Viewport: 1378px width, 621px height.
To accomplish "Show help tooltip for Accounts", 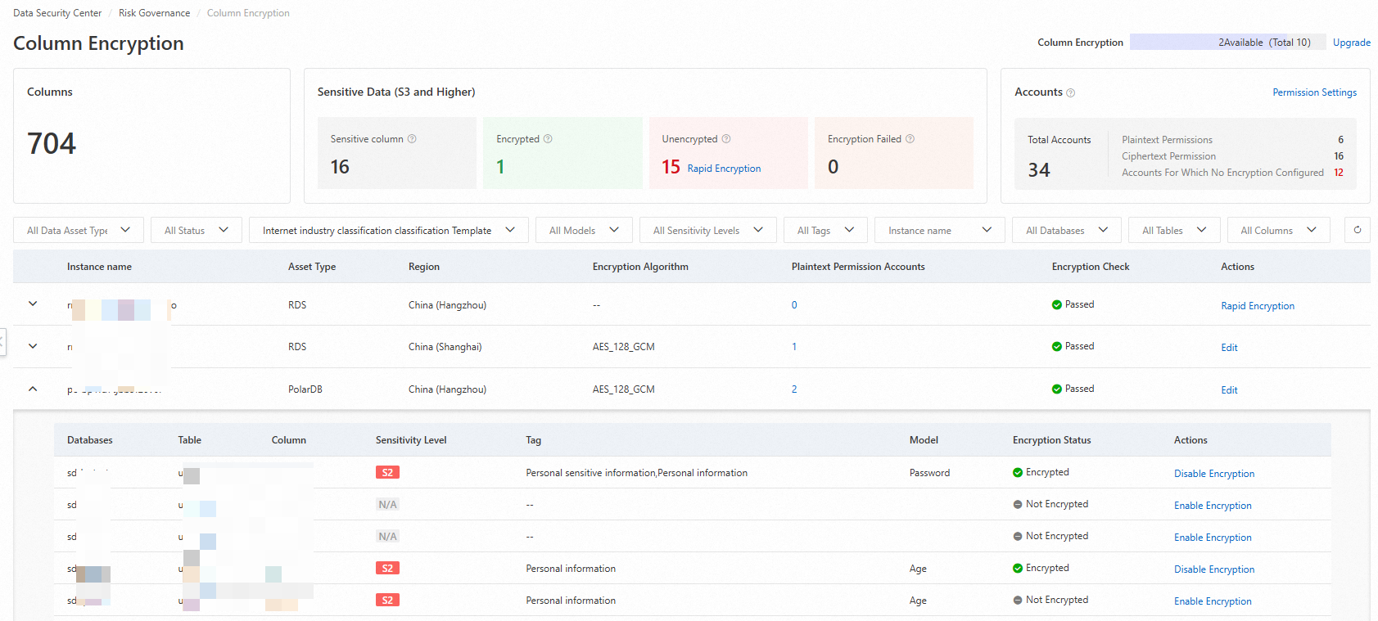I will (x=1070, y=93).
